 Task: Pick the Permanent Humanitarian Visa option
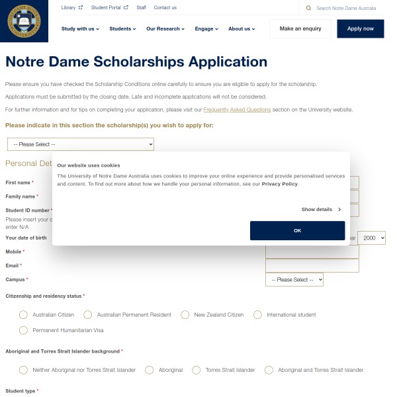24,330
